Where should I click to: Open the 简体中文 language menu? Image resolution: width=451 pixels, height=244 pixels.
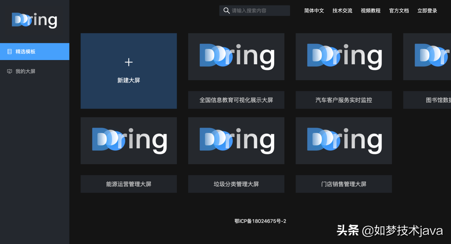click(314, 11)
